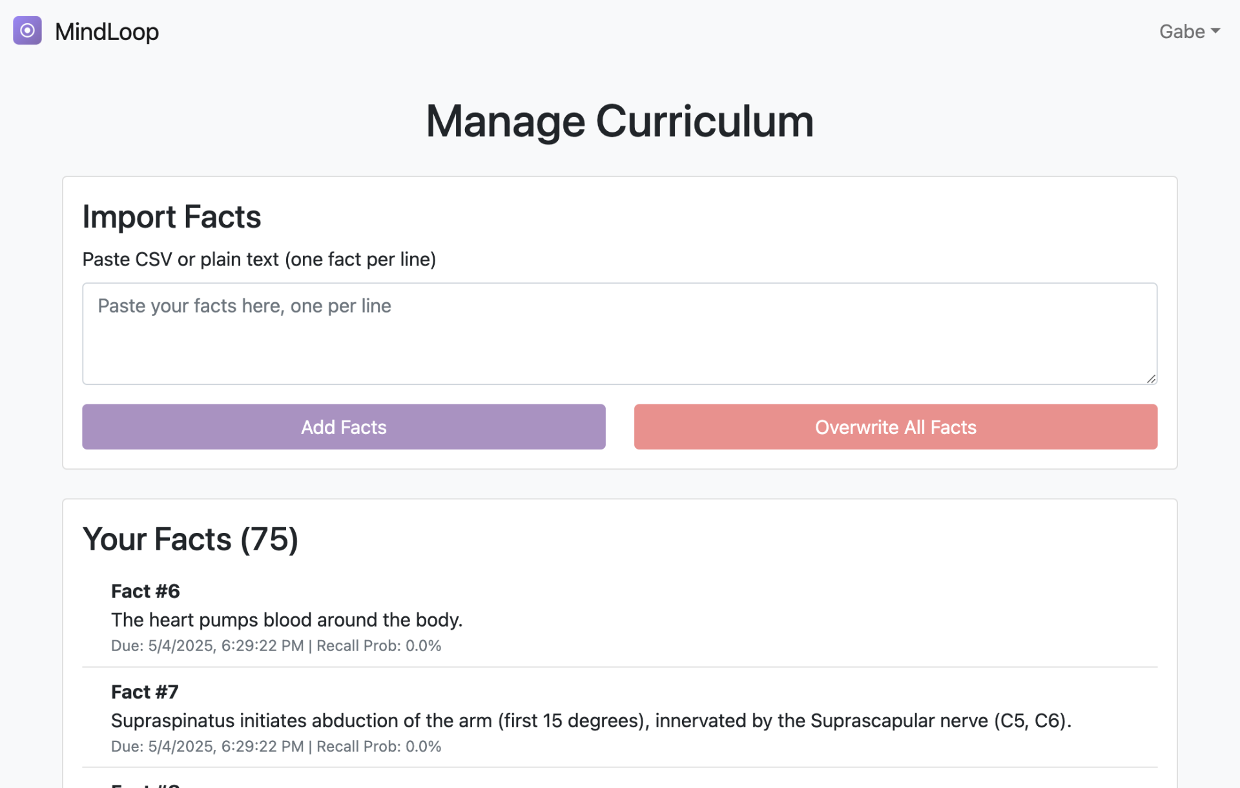Click the heart pumps blood fact text
Screen dimensions: 1240x788
[287, 619]
